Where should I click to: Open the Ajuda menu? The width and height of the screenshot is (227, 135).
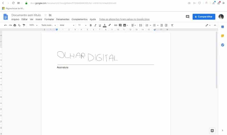click(93, 19)
